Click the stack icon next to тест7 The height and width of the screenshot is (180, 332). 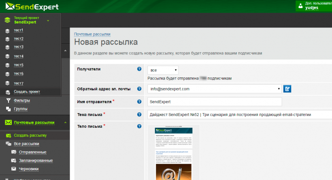click(x=7, y=83)
